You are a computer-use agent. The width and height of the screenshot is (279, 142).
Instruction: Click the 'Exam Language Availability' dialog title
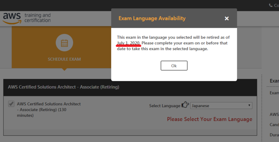(152, 19)
